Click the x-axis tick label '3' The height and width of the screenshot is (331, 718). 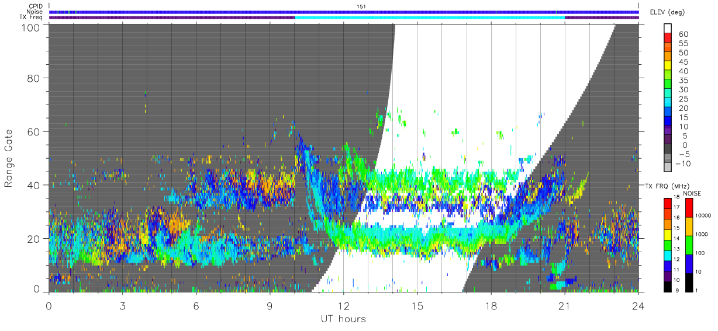coord(123,305)
